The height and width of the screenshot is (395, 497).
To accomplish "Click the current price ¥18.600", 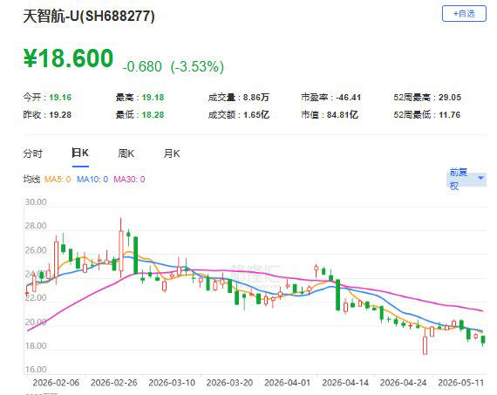I will [x=68, y=58].
